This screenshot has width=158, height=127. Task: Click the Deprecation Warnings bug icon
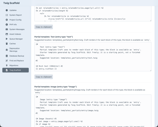coord(7,50)
